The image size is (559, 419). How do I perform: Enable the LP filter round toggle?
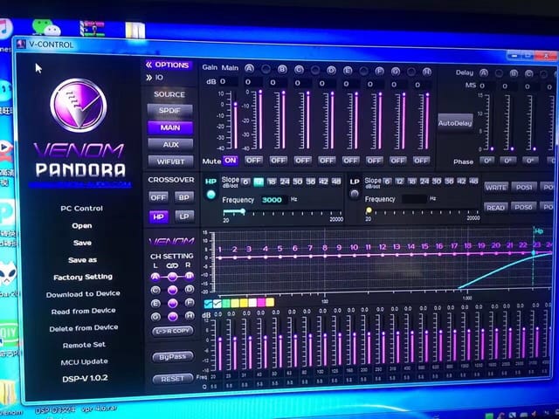point(355,194)
